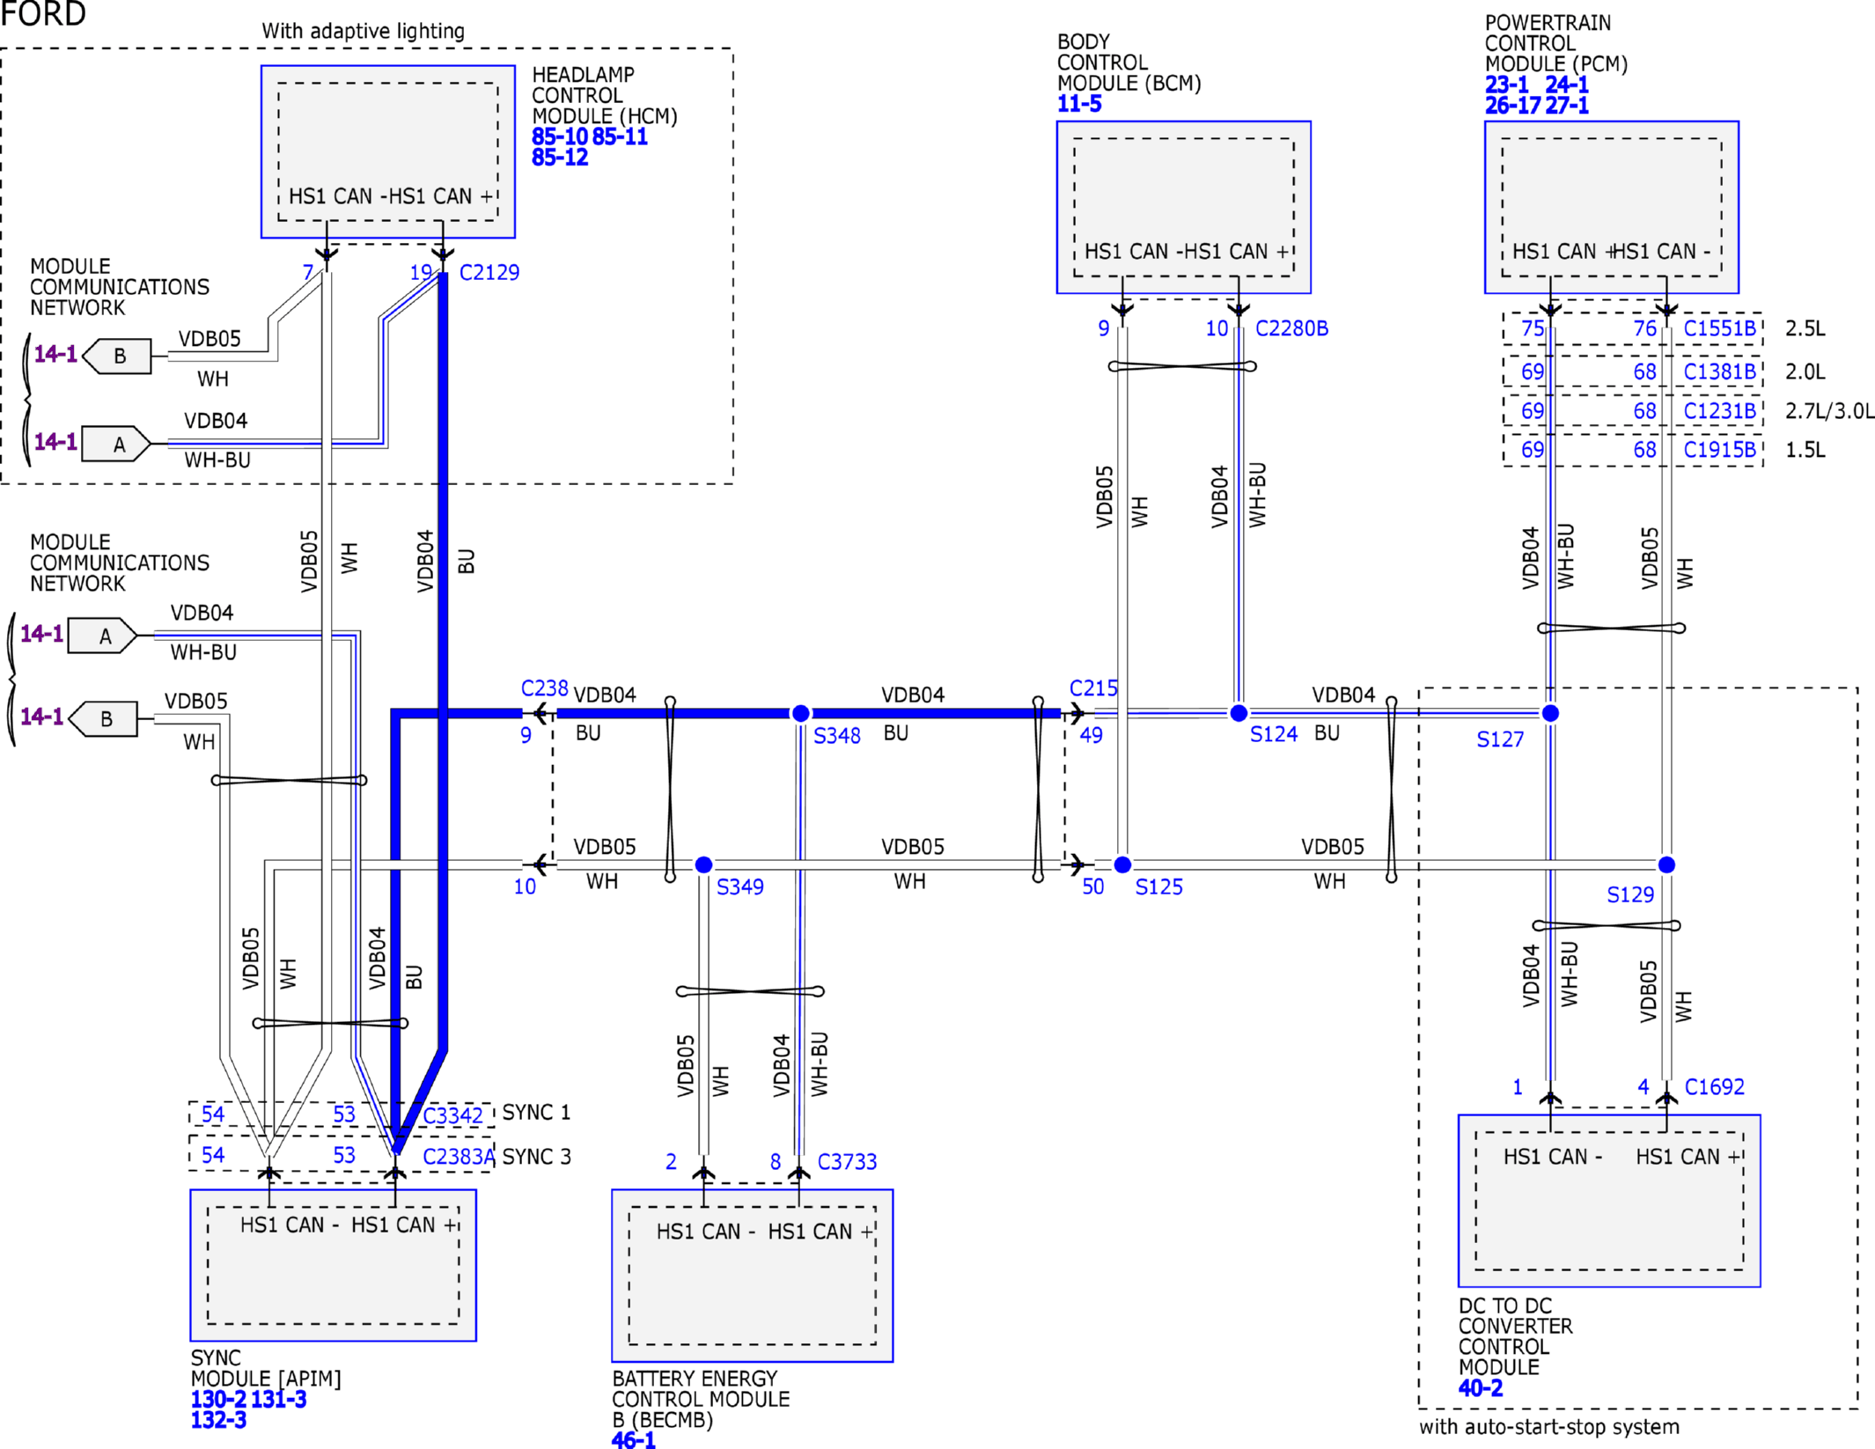Viewport: 1875px width, 1449px height.
Task: Click splice label S348
Action: coord(836,736)
